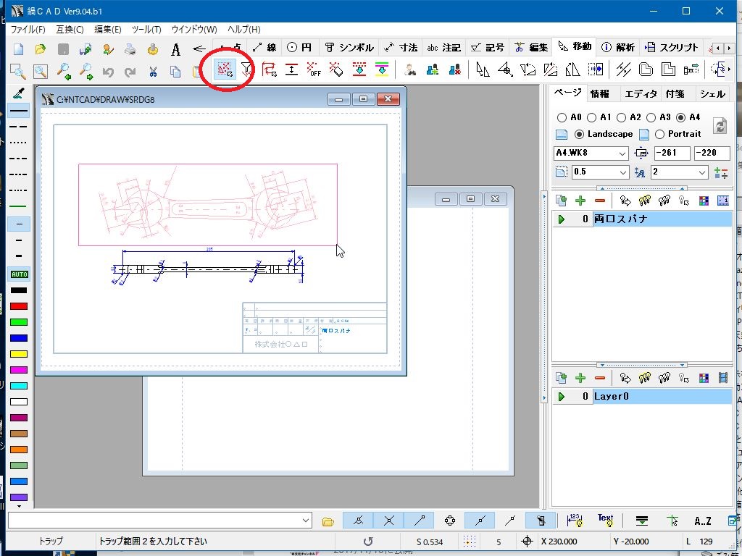
Task: Click the Text lightbulb icon in bottom bar
Action: [x=605, y=520]
